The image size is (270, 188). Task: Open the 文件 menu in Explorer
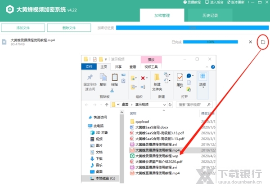pos(89,66)
